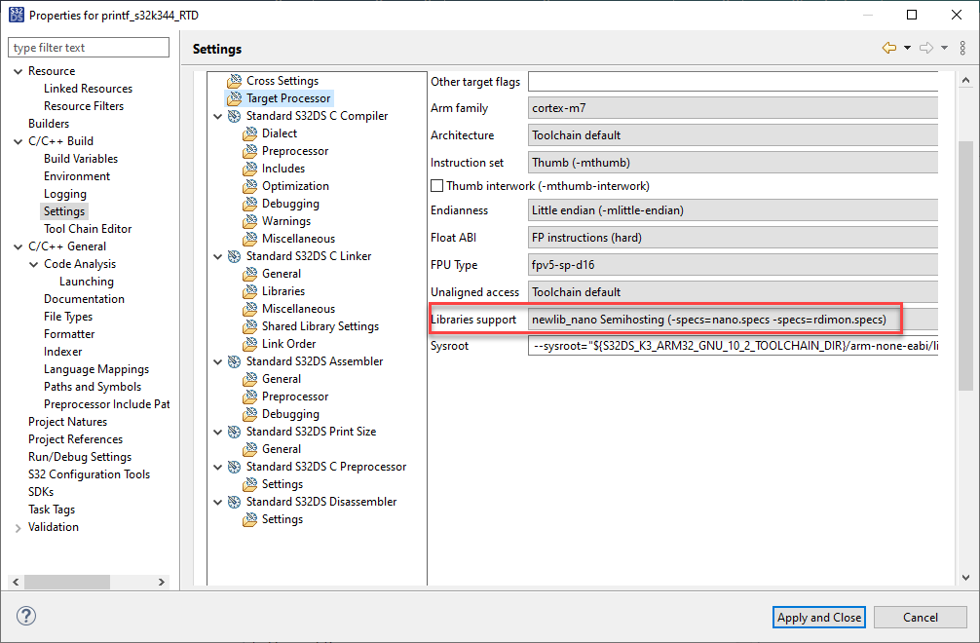980x643 pixels.
Task: Open S32 Configuration Tools page
Action: click(x=89, y=474)
